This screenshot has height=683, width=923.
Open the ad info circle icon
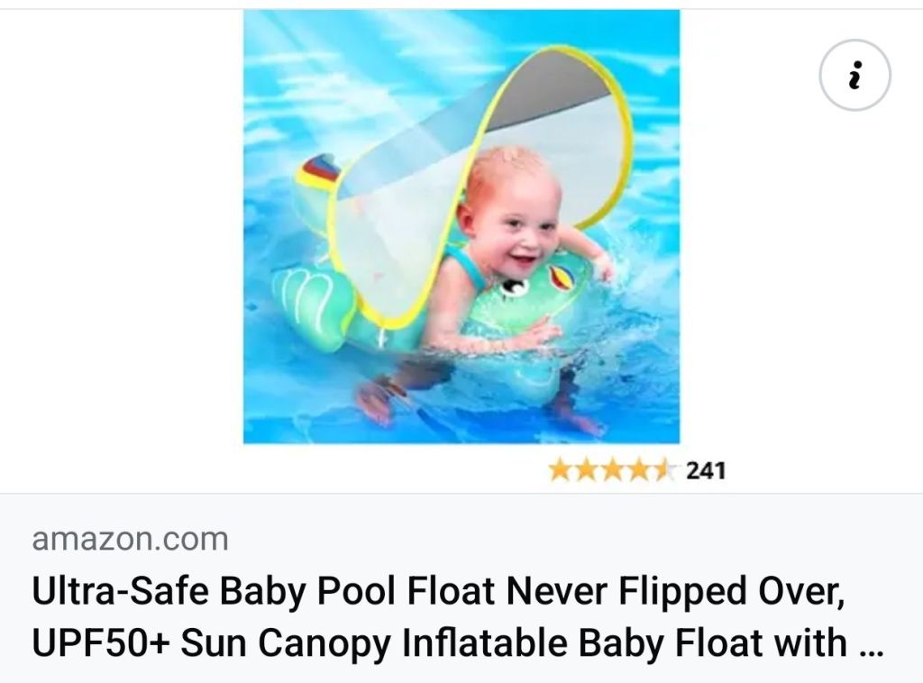click(854, 75)
